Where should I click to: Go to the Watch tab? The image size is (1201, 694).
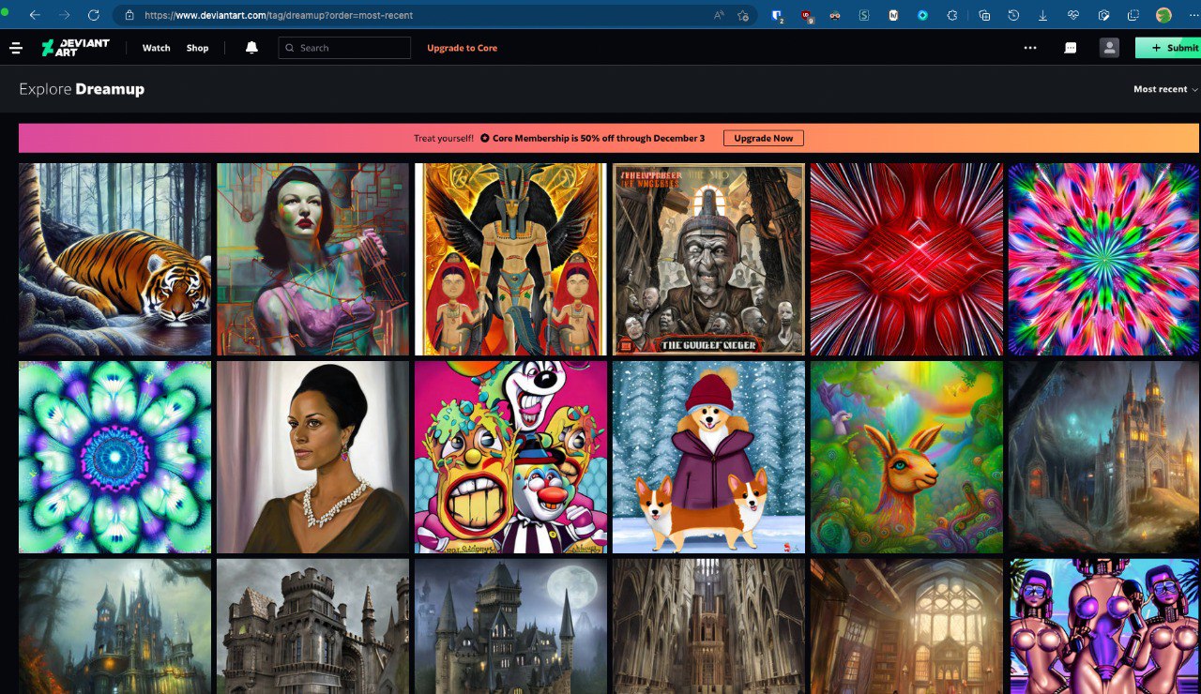point(156,48)
